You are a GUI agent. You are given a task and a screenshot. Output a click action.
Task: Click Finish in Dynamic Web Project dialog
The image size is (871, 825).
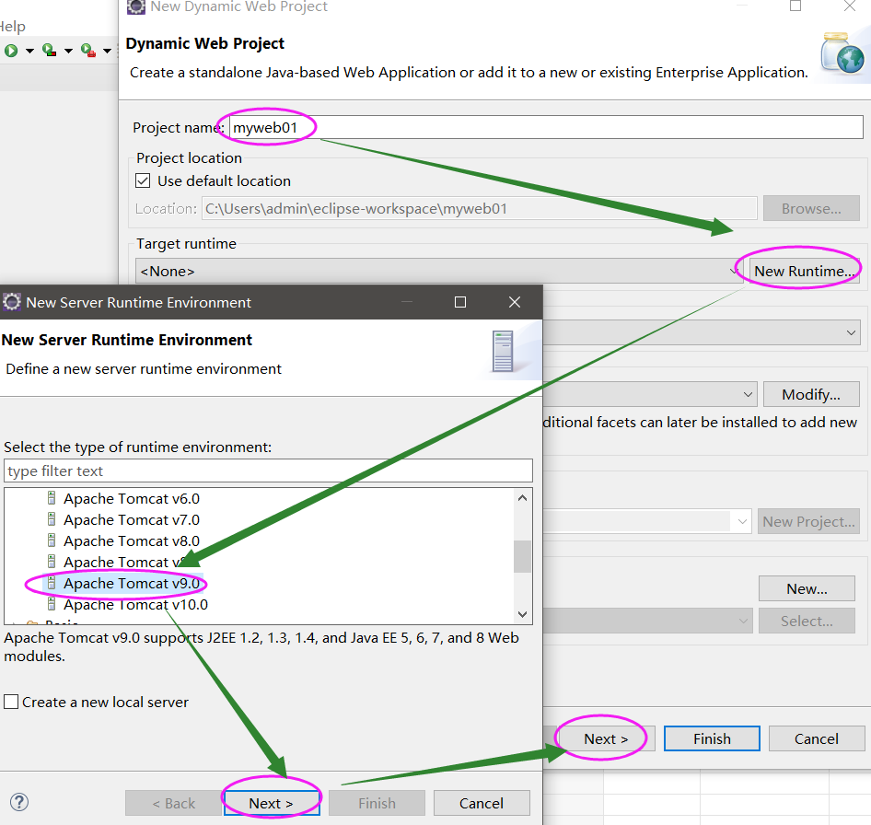[x=712, y=738]
